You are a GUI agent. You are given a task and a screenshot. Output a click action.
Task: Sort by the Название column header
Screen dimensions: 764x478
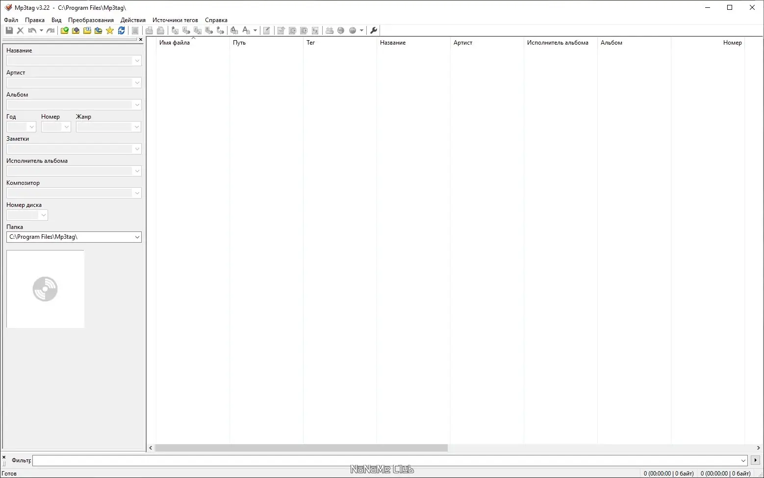click(413, 43)
